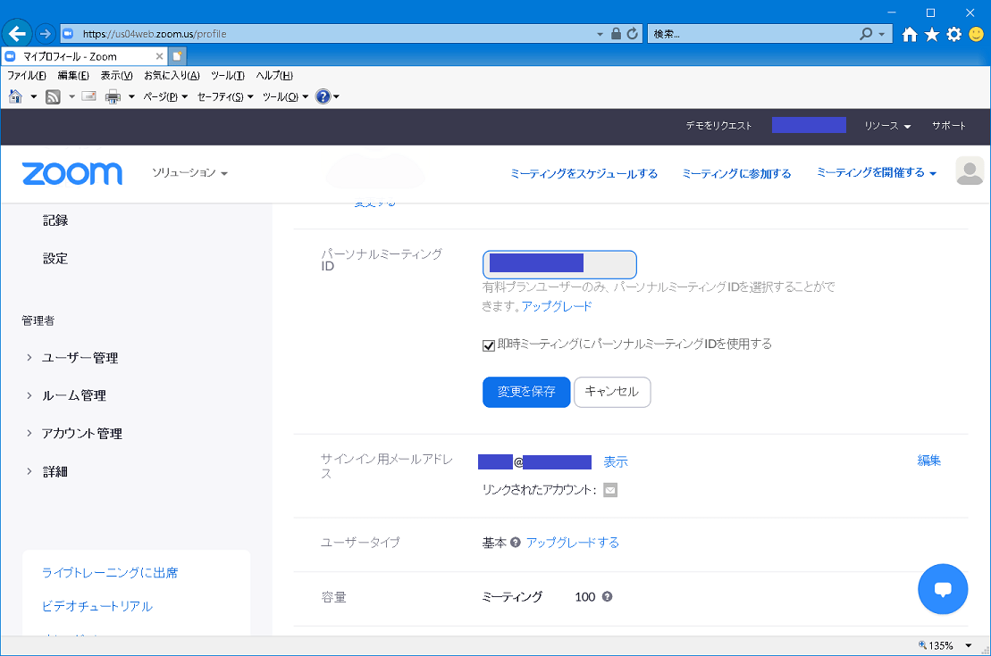The image size is (991, 656).
Task: Click the help question mark next to 基本
Action: [517, 542]
